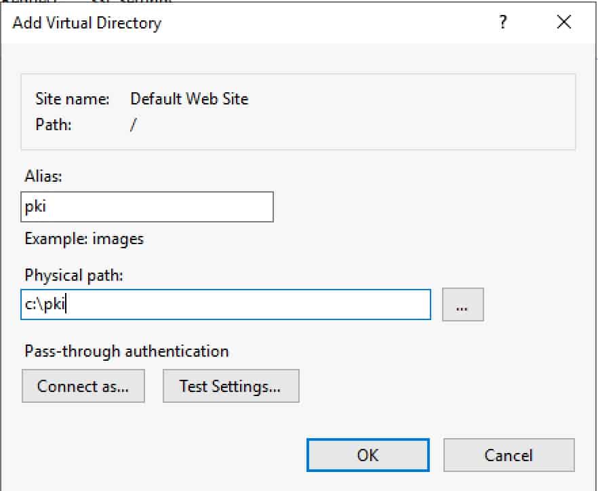The image size is (598, 491).
Task: Click the help question mark icon
Action: click(502, 22)
